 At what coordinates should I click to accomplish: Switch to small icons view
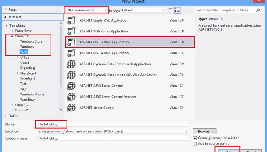[x=170, y=10]
